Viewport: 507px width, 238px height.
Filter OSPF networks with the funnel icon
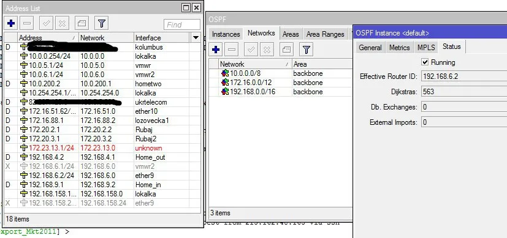[x=306, y=50]
